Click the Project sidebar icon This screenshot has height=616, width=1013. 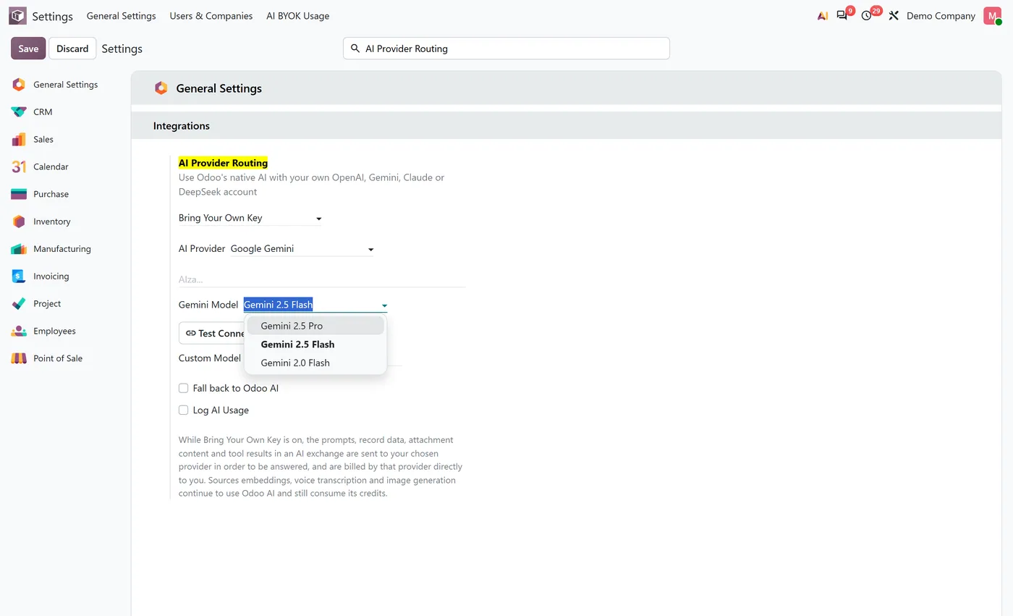[x=19, y=304]
